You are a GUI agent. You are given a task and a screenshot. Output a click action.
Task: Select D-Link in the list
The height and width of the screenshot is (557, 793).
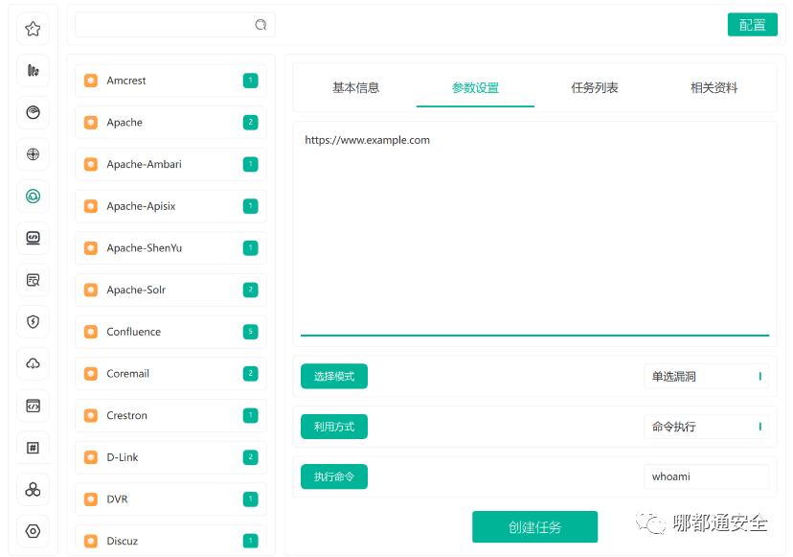click(x=170, y=457)
